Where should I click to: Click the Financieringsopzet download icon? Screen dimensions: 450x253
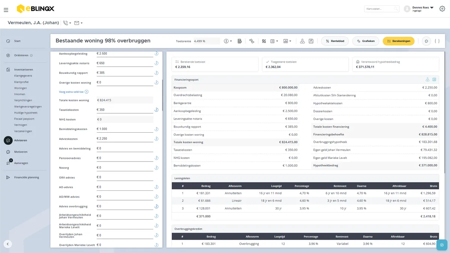427,79
